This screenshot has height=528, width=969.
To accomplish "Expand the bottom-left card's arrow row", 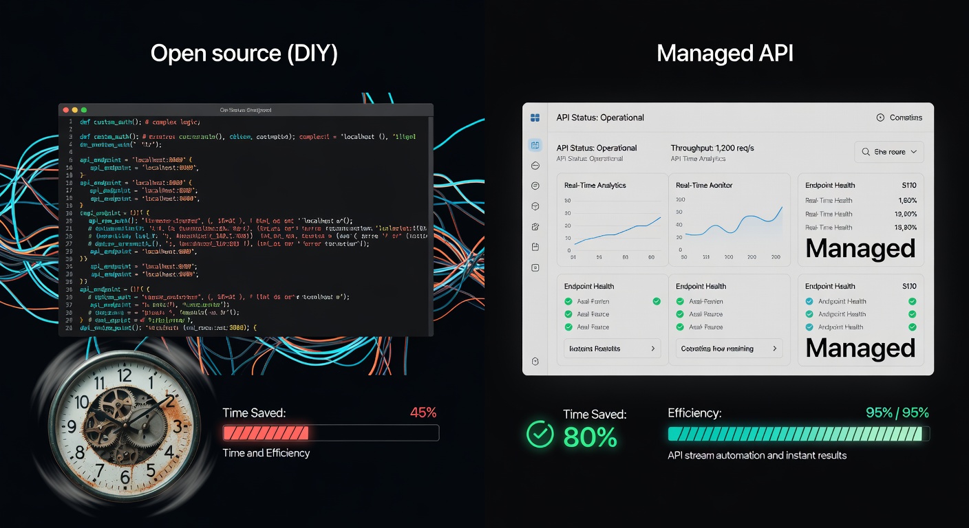I will coord(612,349).
